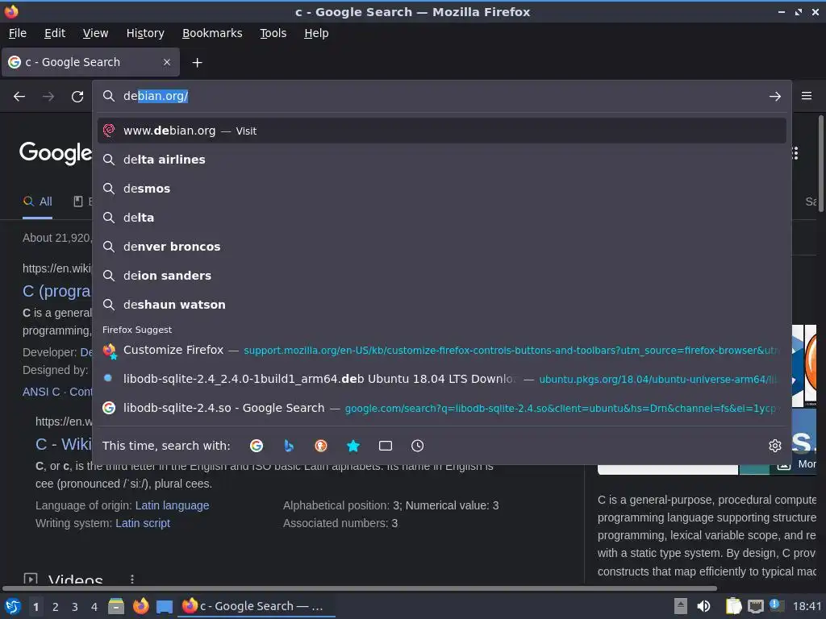Select the 'delta airlines' search suggestion
This screenshot has height=619, width=826.
(x=441, y=160)
